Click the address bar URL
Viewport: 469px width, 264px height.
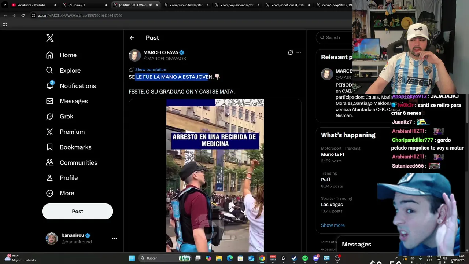point(80,15)
